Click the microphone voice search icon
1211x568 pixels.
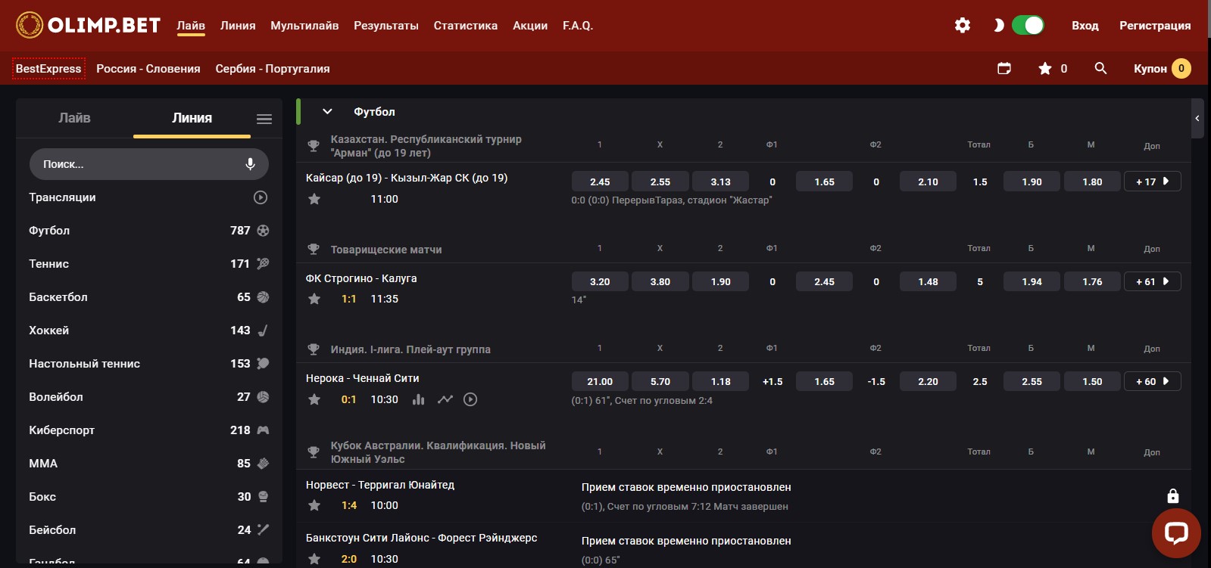(x=250, y=164)
